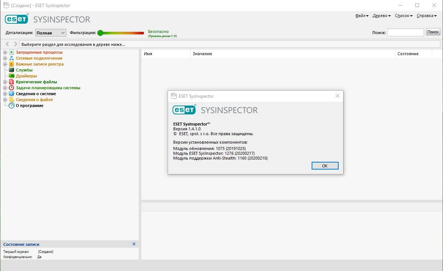Screen dimensions: 443x271
Task: Select Задачи планировщика системы tree item
Action: [48, 88]
